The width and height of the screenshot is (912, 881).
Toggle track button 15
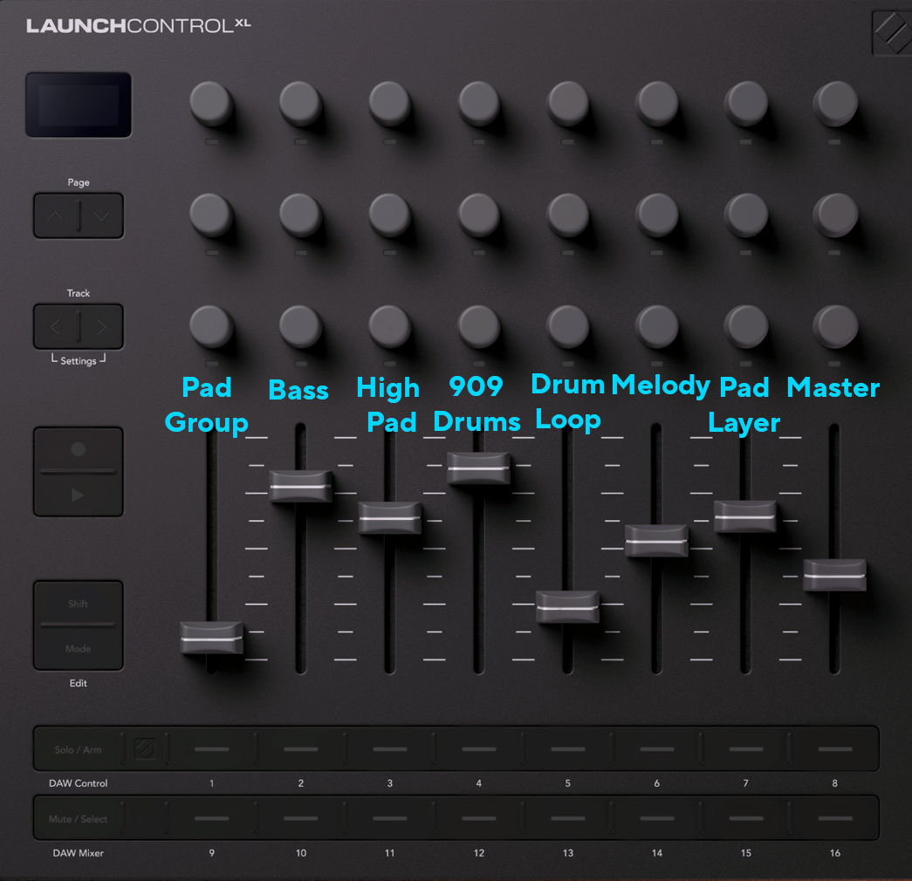[x=745, y=818]
